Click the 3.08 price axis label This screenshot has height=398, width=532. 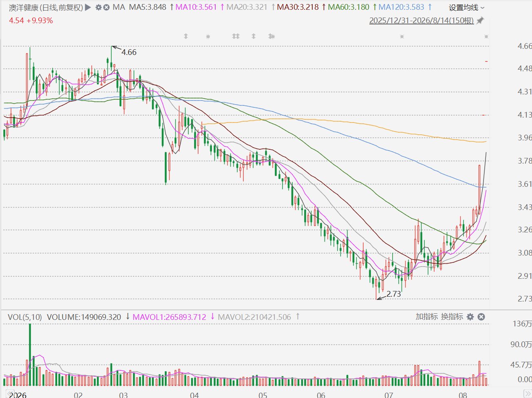[x=525, y=253]
